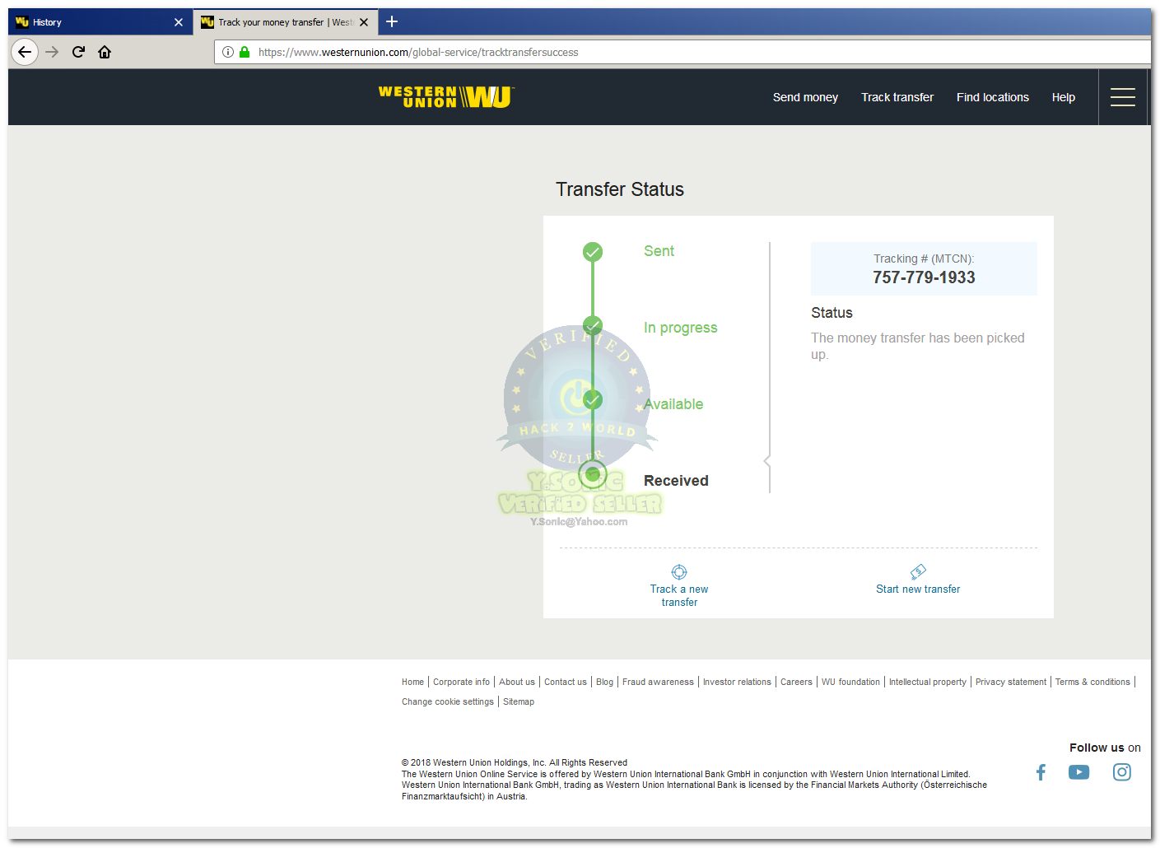Screen dimensions: 1160x848
Task: Click the Sent step checkmark icon
Action: [593, 252]
